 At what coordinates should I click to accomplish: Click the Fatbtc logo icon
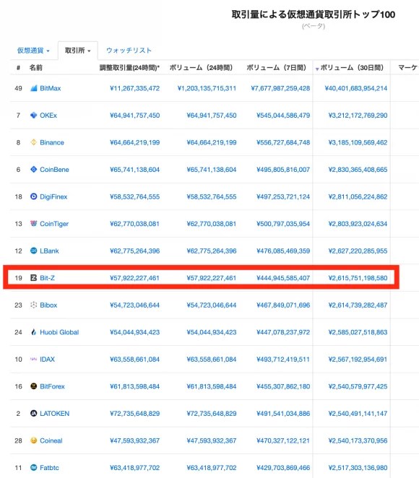pyautogui.click(x=33, y=467)
